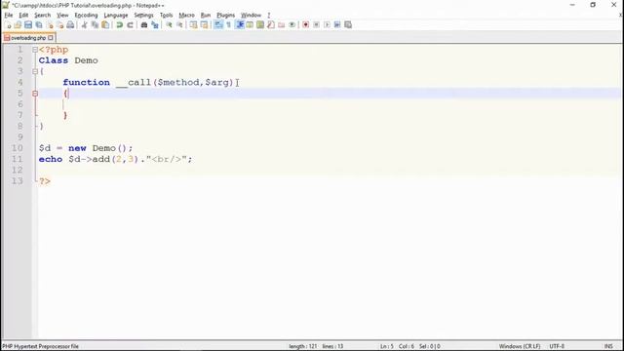
Task: Start macro recording with the red icon
Action: pos(305,24)
